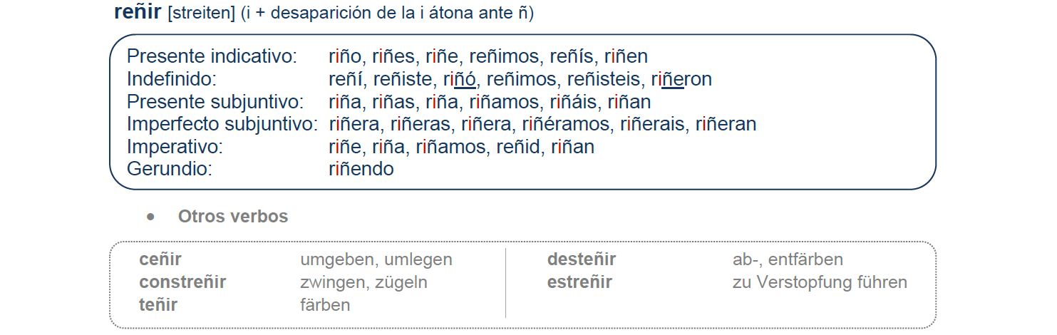Select the "Indefinido:" row label
Viewport: 1057px width, 335px height.
tap(171, 79)
